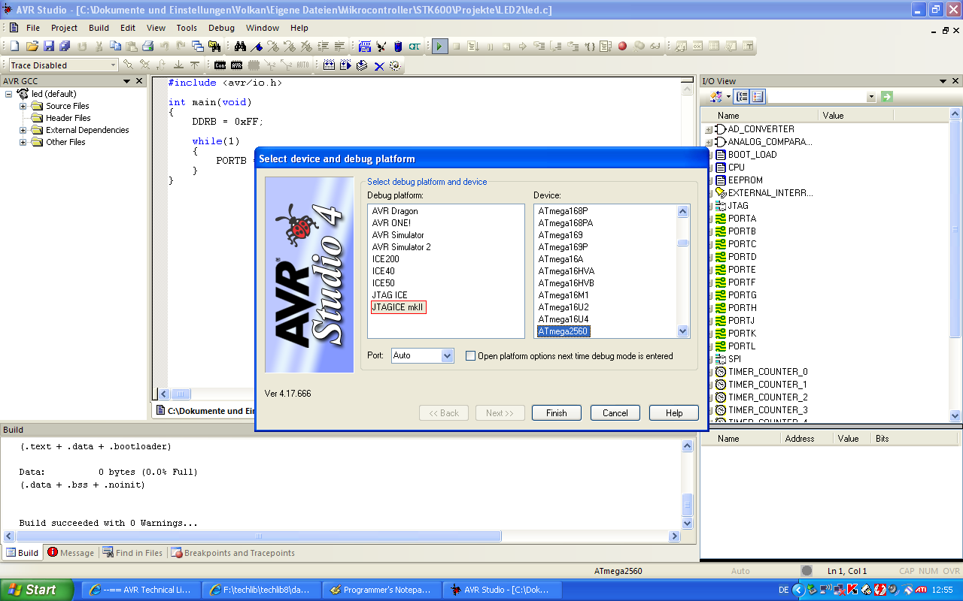Click the New File toolbar icon
963x601 pixels.
tap(14, 46)
